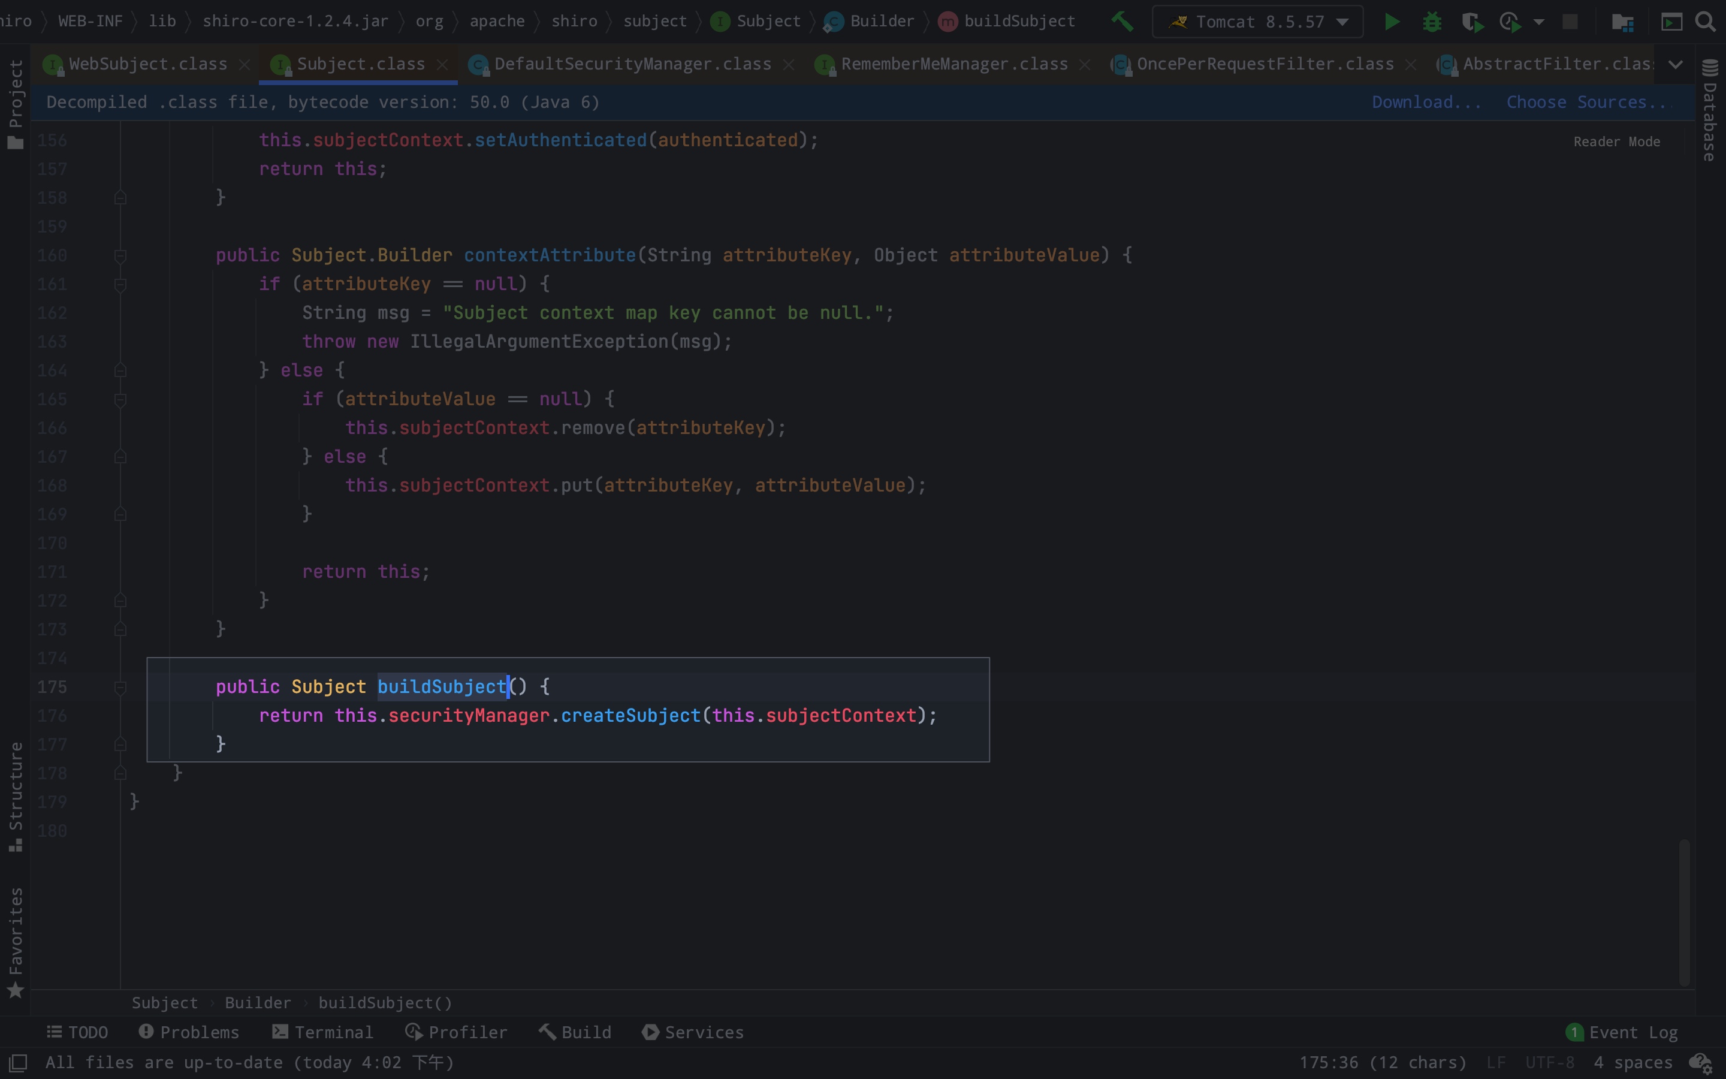Open Project Structure folder icon
1726x1079 pixels.
1622,22
